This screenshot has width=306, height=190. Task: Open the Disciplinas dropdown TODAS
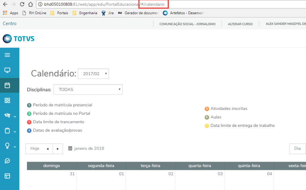click(88, 90)
